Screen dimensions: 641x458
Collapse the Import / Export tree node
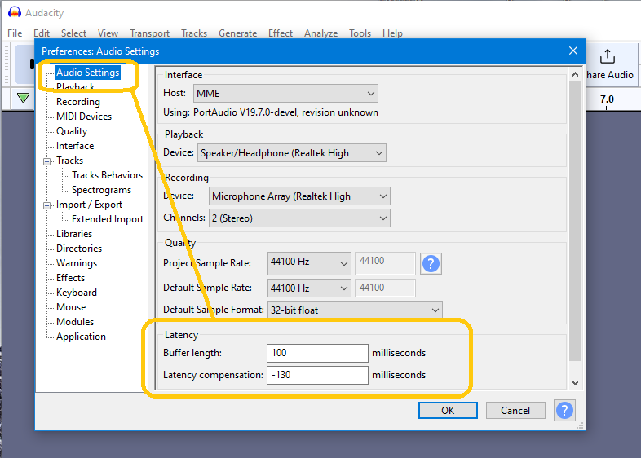point(47,205)
